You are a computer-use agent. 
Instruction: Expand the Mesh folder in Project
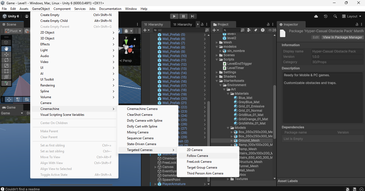(217, 42)
